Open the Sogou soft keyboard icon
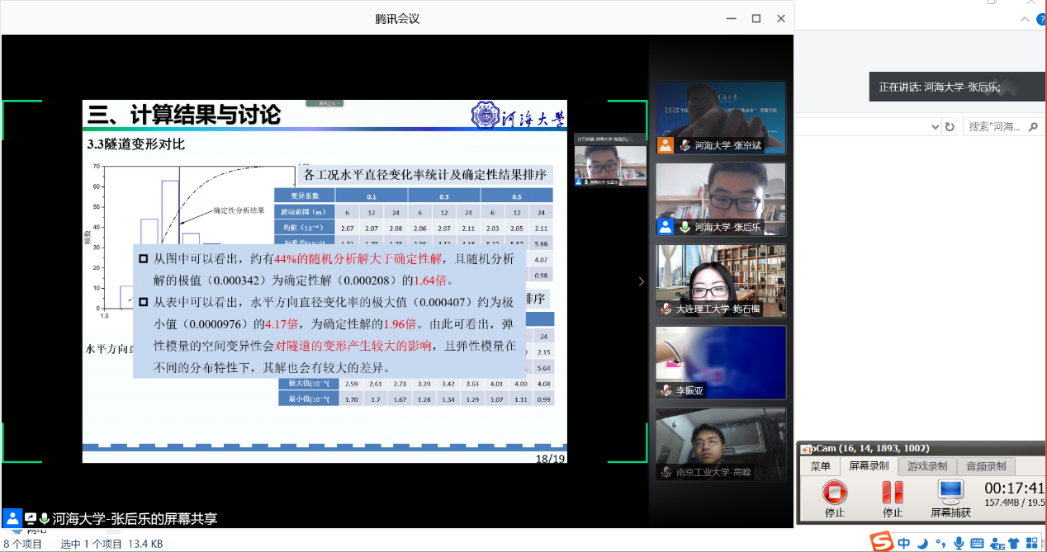This screenshot has height=552, width=1047. coord(978,543)
